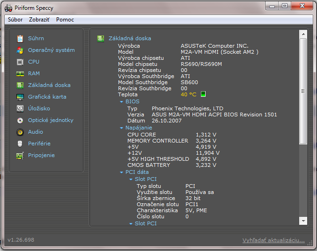Collapse the Napájanie section arrow

pyautogui.click(x=121, y=128)
